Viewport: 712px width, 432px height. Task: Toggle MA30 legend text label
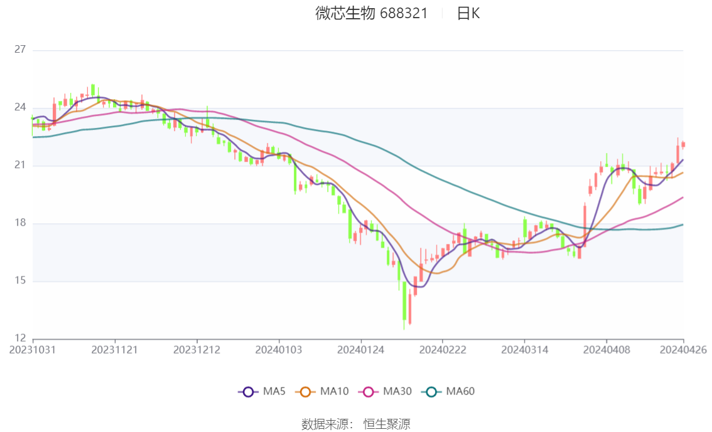pyautogui.click(x=397, y=392)
